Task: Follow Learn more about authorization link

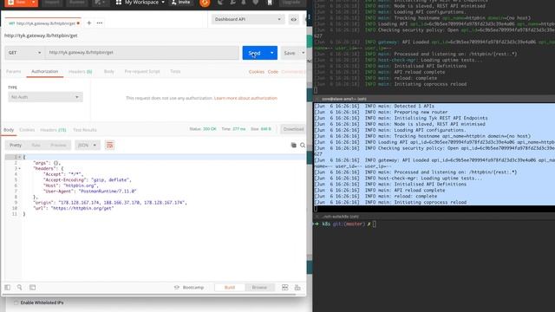Action: tap(245, 98)
